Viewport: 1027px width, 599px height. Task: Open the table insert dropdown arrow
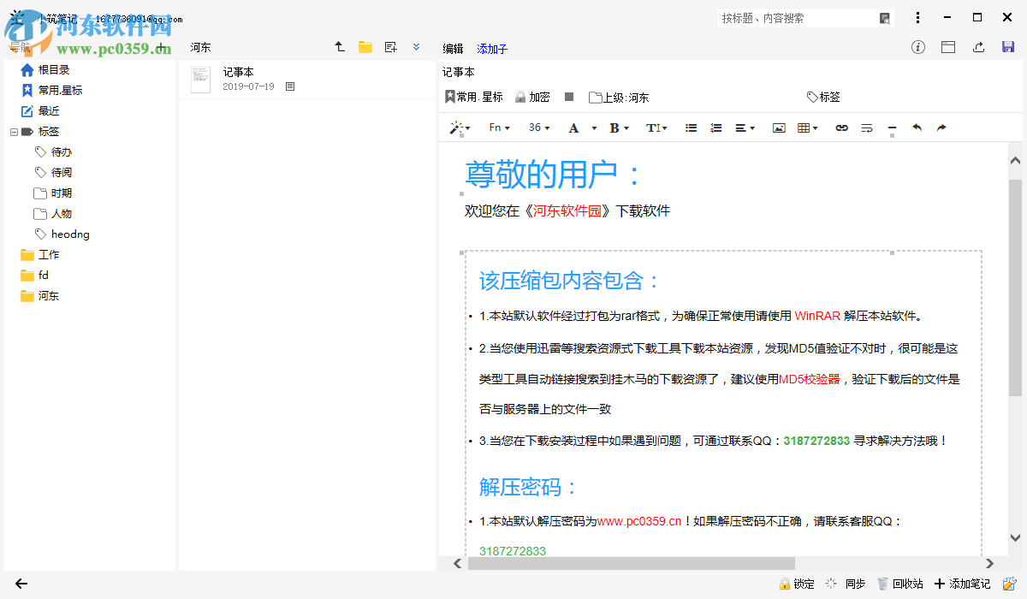click(x=815, y=128)
